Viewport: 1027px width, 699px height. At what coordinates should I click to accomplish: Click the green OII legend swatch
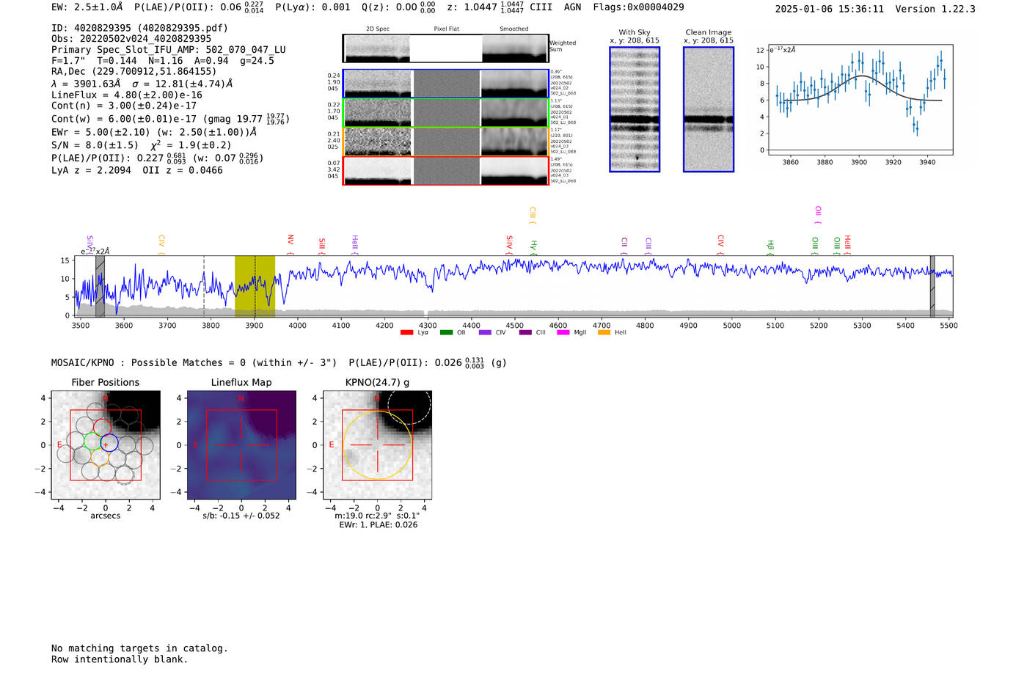pos(446,333)
